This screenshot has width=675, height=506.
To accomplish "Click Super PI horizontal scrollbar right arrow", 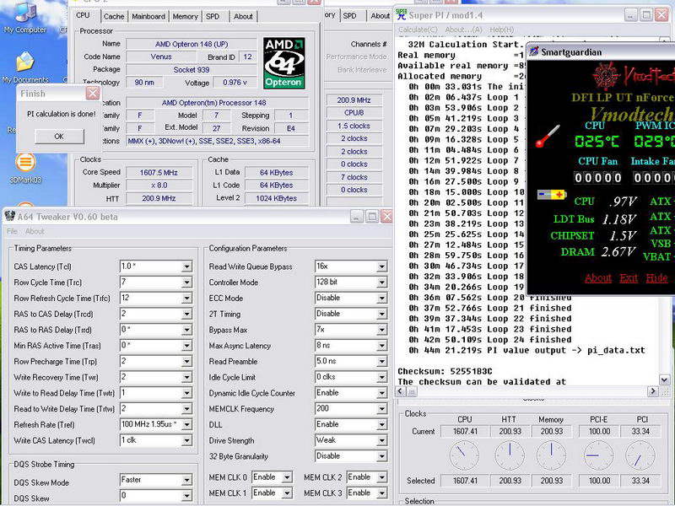I will (x=652, y=391).
